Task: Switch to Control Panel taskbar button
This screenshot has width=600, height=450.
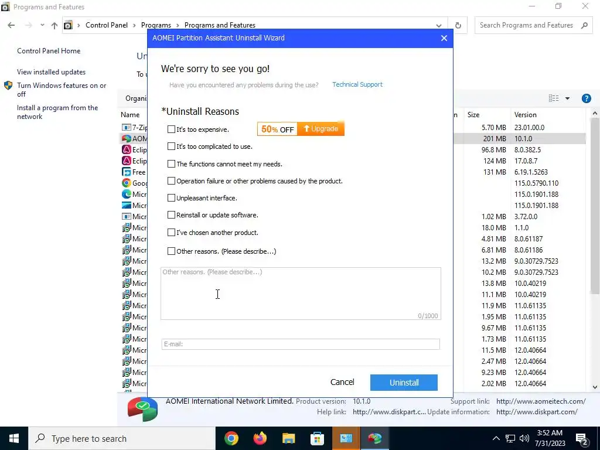Action: (x=346, y=438)
